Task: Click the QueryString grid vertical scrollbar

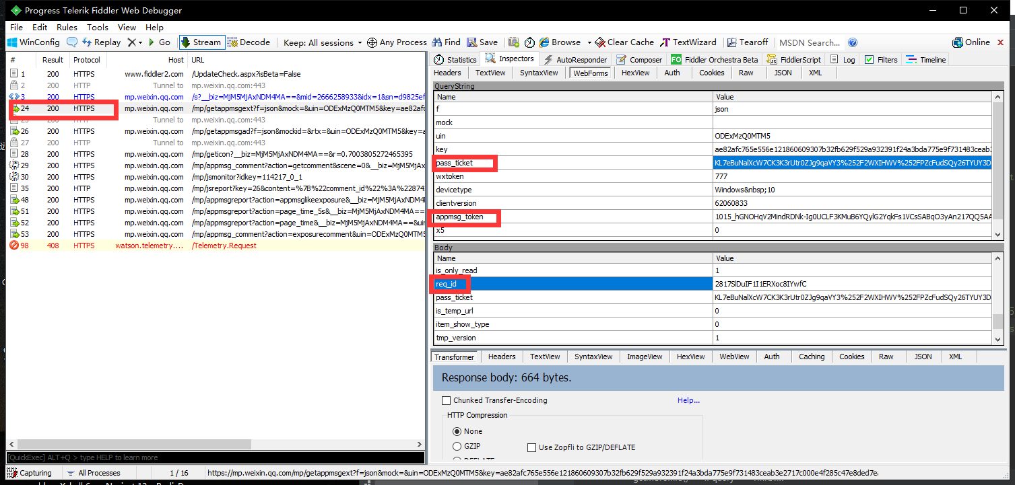Action: [998, 165]
